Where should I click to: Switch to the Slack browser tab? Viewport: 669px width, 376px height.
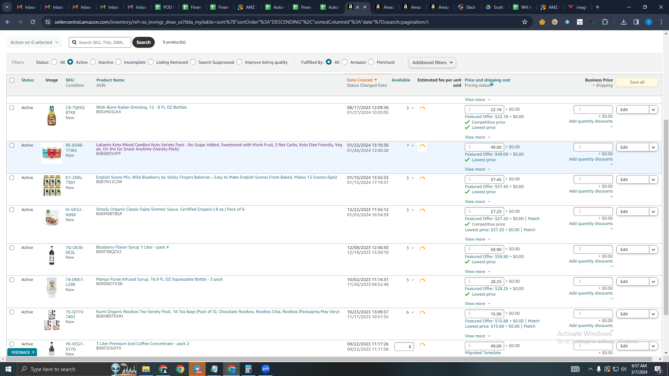467,7
